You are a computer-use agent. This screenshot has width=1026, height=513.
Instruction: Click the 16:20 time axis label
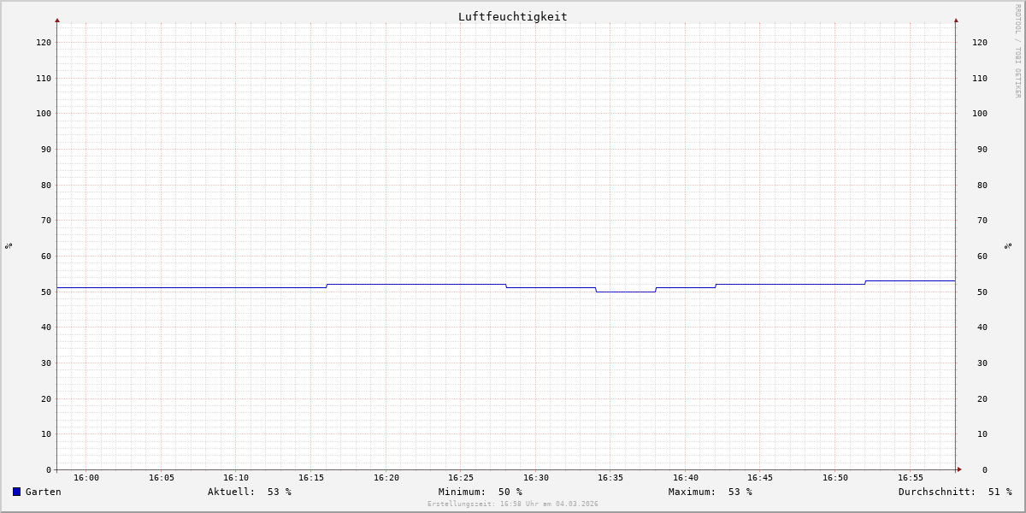(386, 478)
